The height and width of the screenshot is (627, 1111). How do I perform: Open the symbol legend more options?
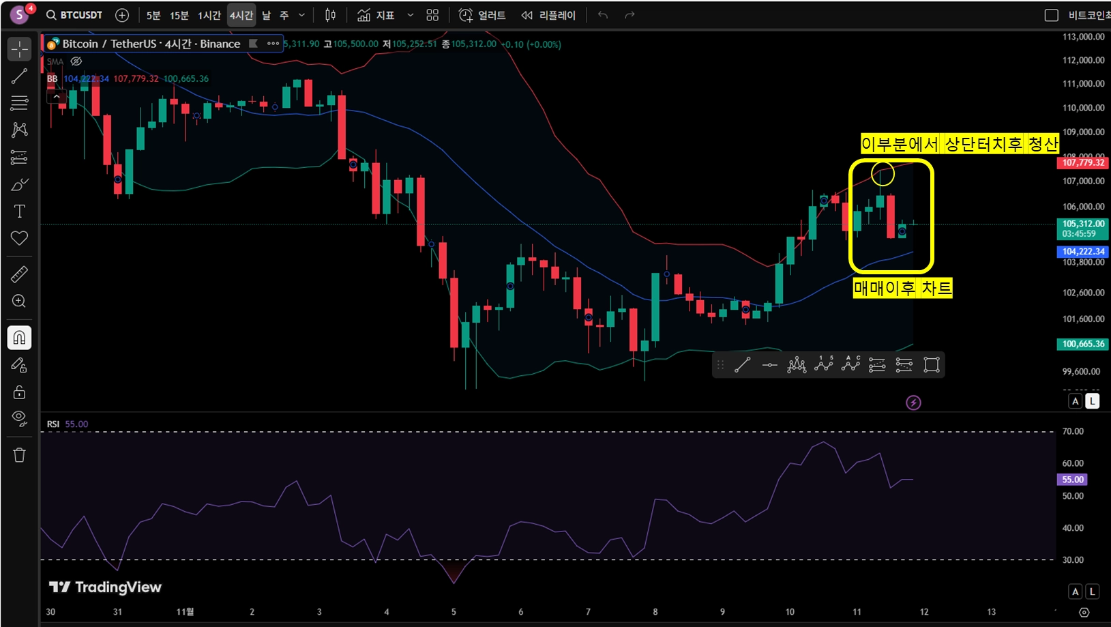click(x=273, y=44)
